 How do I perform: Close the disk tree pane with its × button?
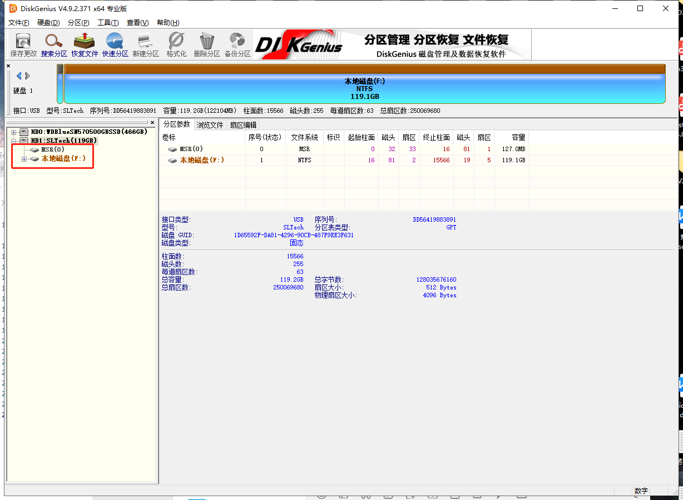pos(152,122)
